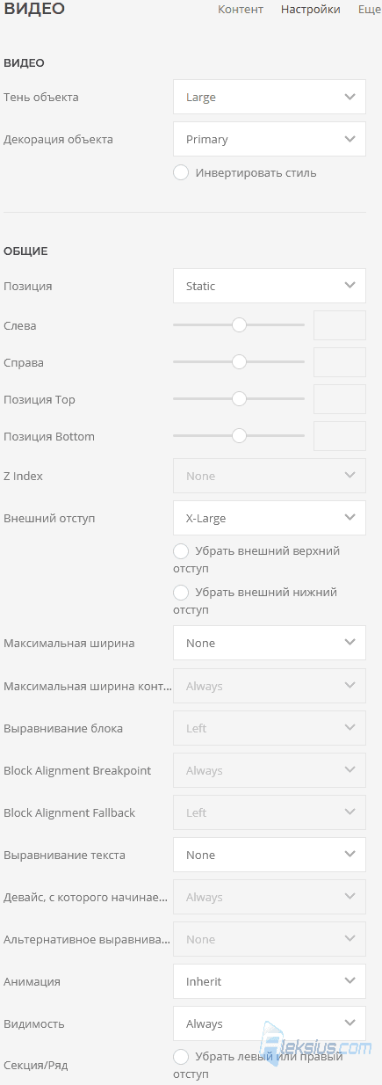Screen dimensions: 382x1085
Task: Switch to the Контент tab
Action: point(241,10)
